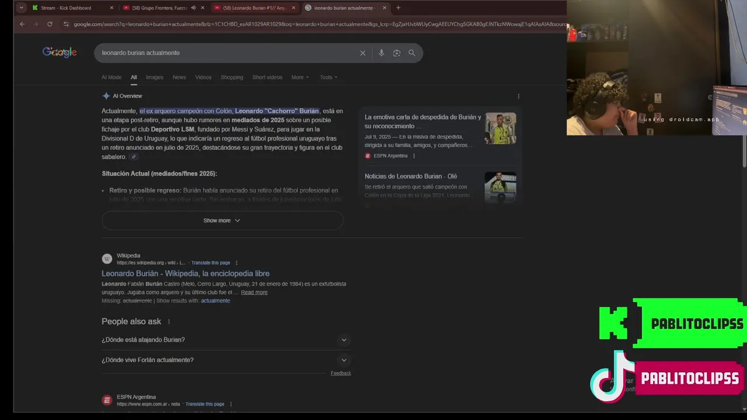Click the magnifier search button
The height and width of the screenshot is (420, 747).
tap(412, 53)
